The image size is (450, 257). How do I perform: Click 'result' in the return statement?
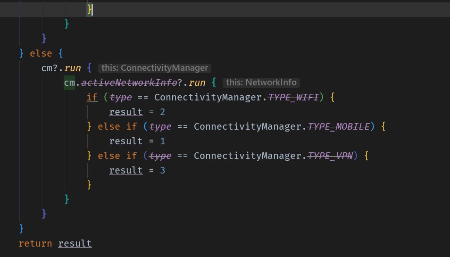(x=75, y=243)
